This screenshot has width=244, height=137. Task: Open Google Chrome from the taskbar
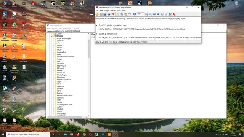[84, 134]
